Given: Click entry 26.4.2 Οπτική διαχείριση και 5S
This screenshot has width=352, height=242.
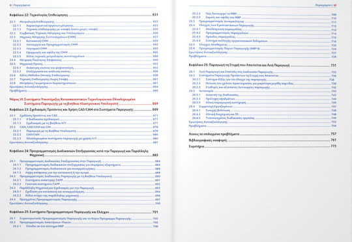Looking at the screenshot, I should (264, 114).
